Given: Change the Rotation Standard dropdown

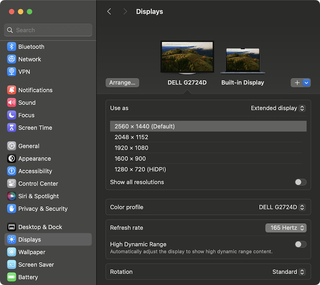Looking at the screenshot, I should coord(288,272).
